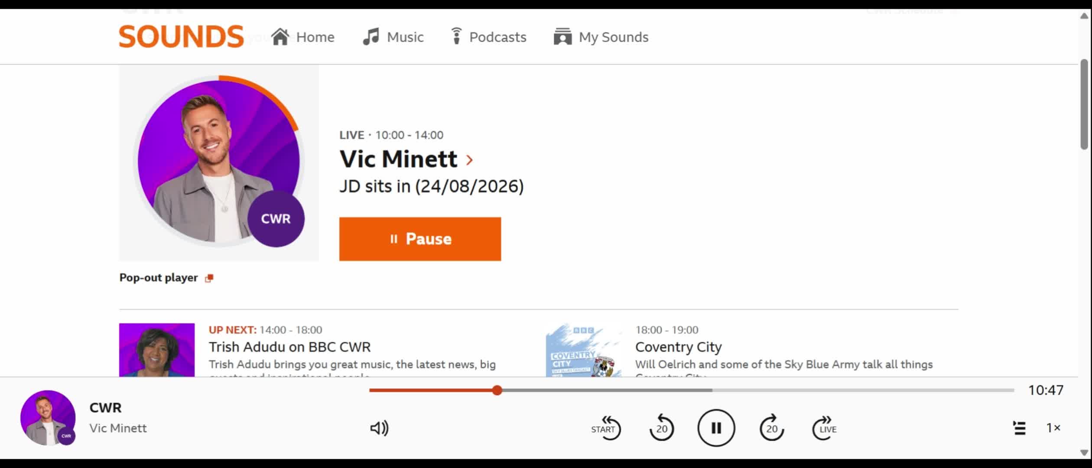Open the Music section

[x=393, y=37]
